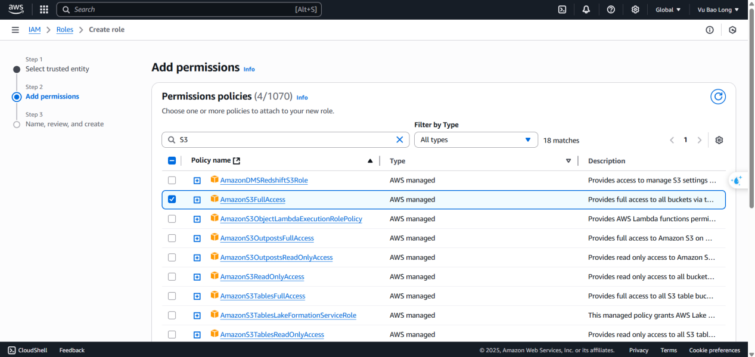755x357 pixels.
Task: Click Step 3 Name, review, and create
Action: tap(64, 124)
